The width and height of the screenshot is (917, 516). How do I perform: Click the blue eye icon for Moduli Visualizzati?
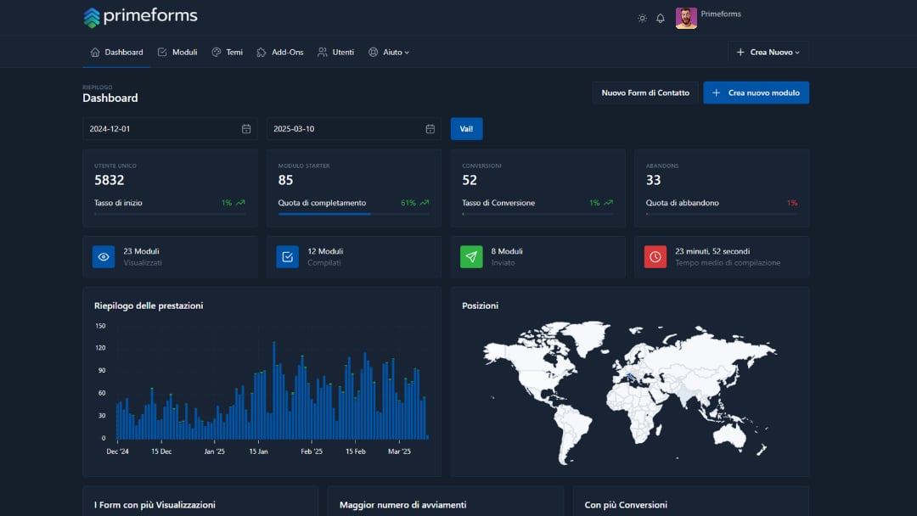tap(104, 256)
